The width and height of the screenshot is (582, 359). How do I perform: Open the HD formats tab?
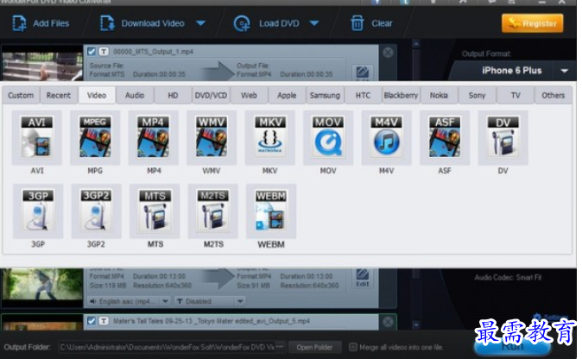point(173,95)
